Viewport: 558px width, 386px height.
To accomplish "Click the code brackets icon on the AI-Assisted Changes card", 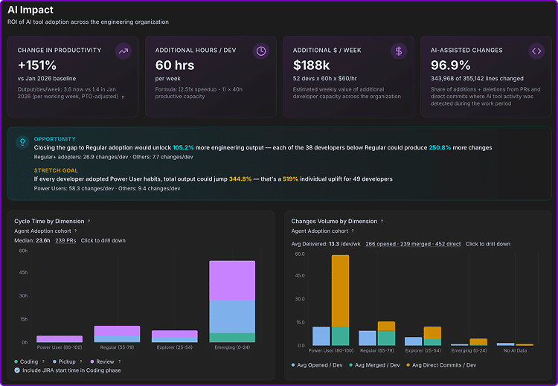I will tap(536, 51).
